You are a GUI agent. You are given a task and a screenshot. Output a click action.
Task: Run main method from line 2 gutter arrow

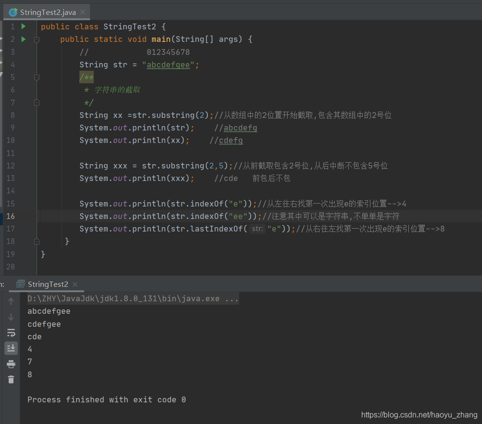click(x=24, y=39)
